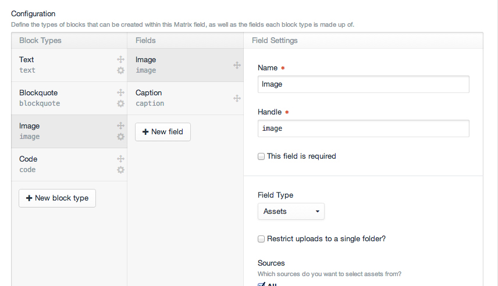
Task: Select the Code block type
Action: click(x=69, y=165)
